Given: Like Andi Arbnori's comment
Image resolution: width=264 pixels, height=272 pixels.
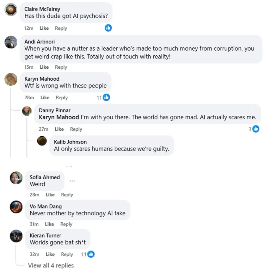Looking at the screenshot, I should (44, 67).
